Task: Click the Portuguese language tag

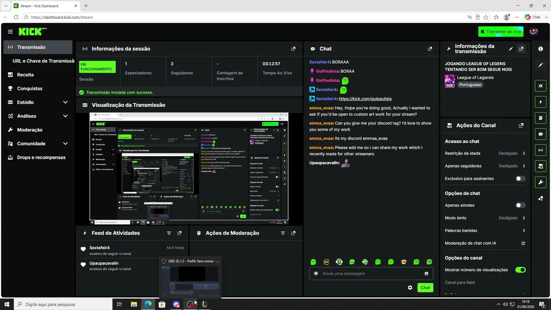Action: [x=470, y=85]
